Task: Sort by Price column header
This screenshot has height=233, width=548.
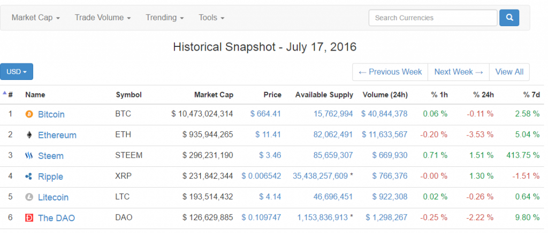Action: click(x=272, y=95)
